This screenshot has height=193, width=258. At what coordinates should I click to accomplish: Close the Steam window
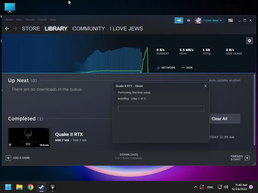click(x=250, y=20)
